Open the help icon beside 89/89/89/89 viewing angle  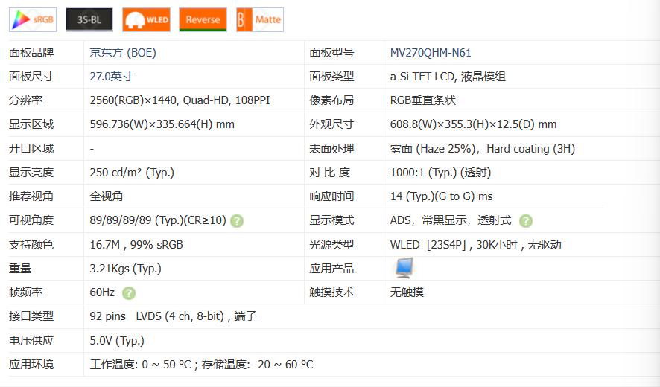click(x=237, y=221)
